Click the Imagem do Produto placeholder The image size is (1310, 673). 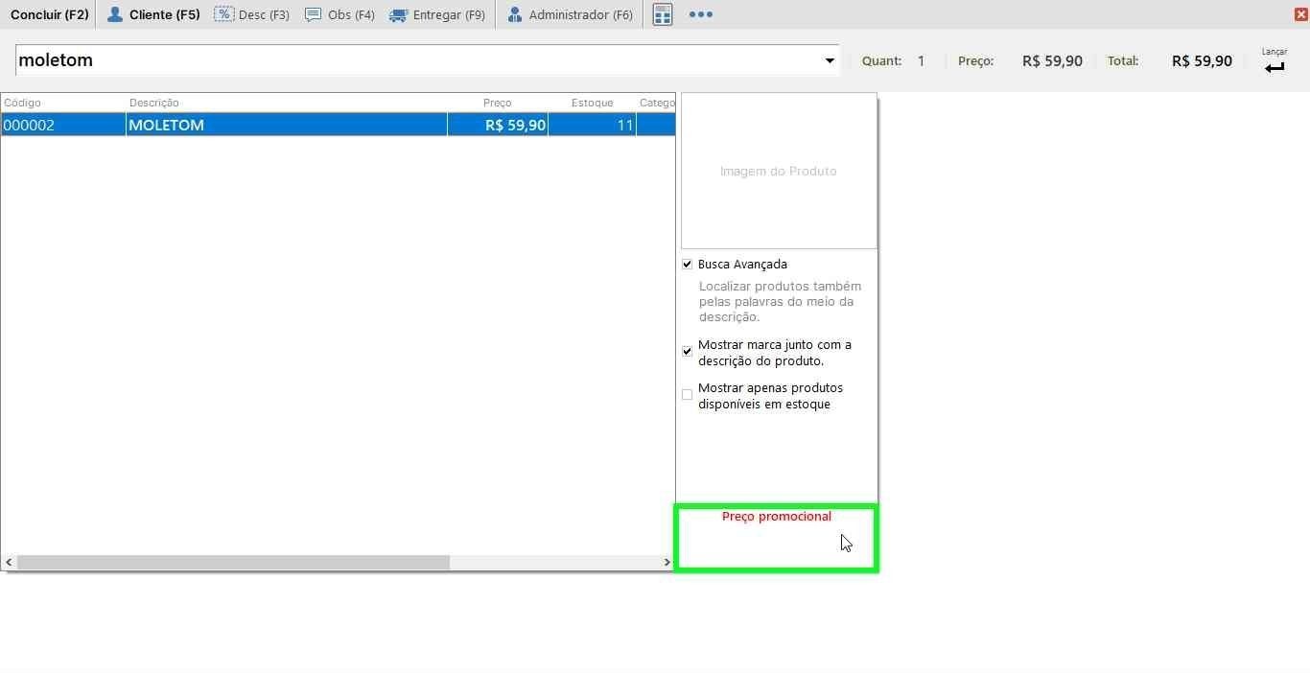tap(779, 171)
